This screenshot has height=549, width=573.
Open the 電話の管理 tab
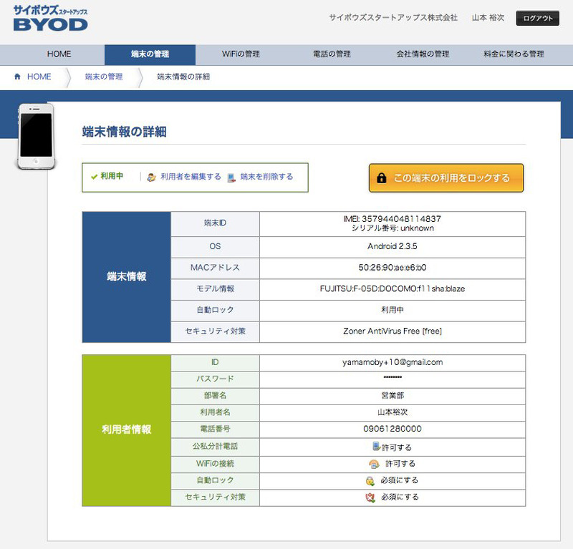(x=332, y=54)
